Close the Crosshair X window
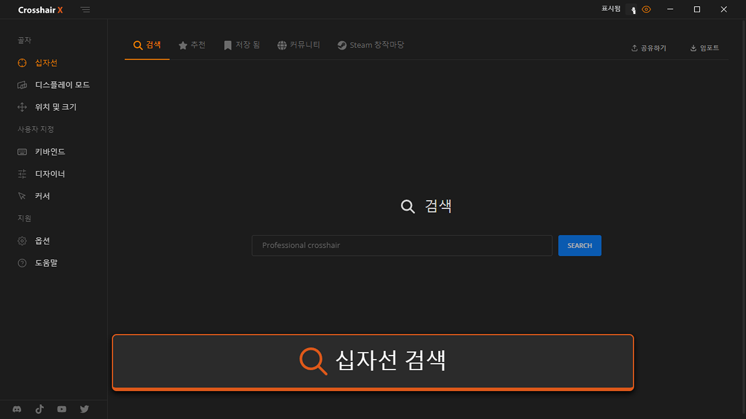Image resolution: width=746 pixels, height=419 pixels. click(724, 9)
